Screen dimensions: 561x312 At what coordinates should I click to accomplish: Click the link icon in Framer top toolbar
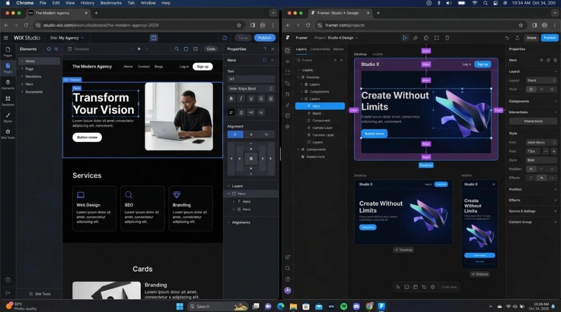tap(415, 37)
